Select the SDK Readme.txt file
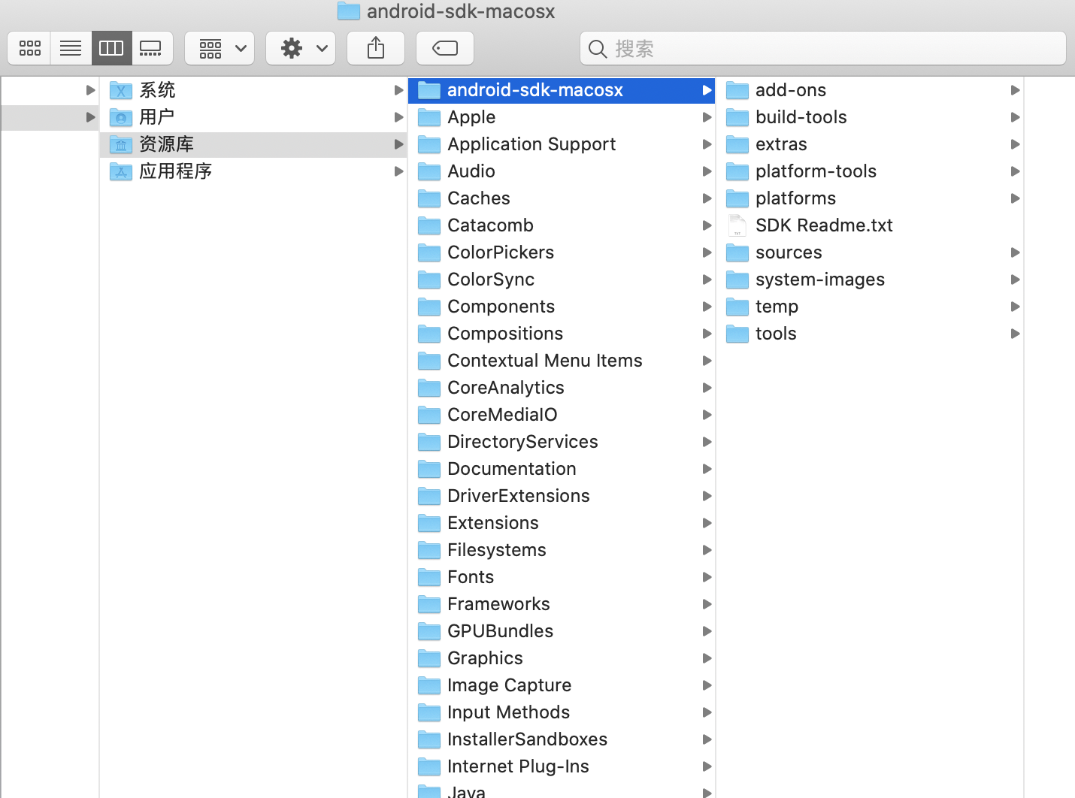 coord(870,225)
